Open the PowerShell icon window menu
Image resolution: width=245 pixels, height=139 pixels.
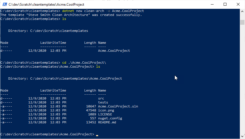click(5, 4)
